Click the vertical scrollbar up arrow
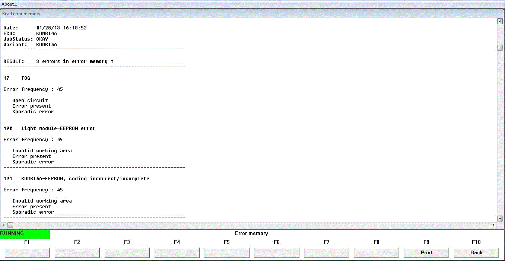Screen dimensions: 505x261 pos(500,21)
